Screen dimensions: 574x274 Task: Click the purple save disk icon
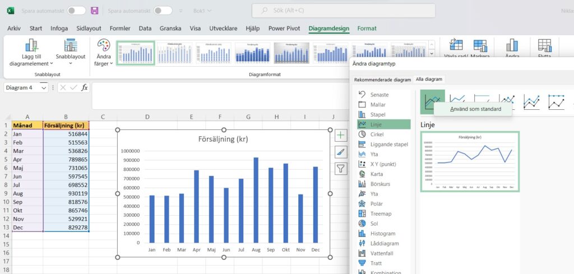[95, 11]
